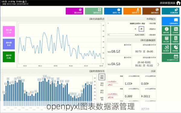Select the third trend range option
This screenshot has height=113, width=181.
(x=102, y=92)
